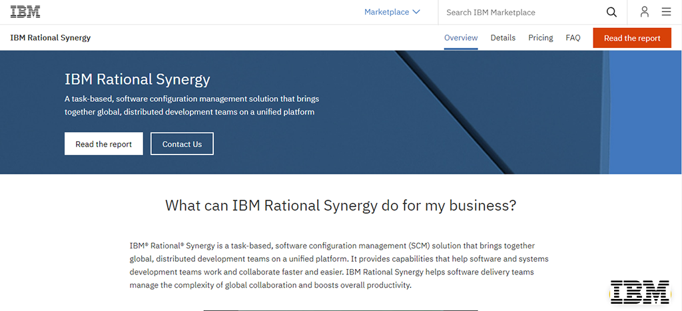Go to the Details tab
Screen dimensions: 682x311
tap(503, 38)
